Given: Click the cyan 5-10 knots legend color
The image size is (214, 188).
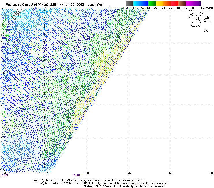Looking at the screenshot, I should (x=137, y=3).
